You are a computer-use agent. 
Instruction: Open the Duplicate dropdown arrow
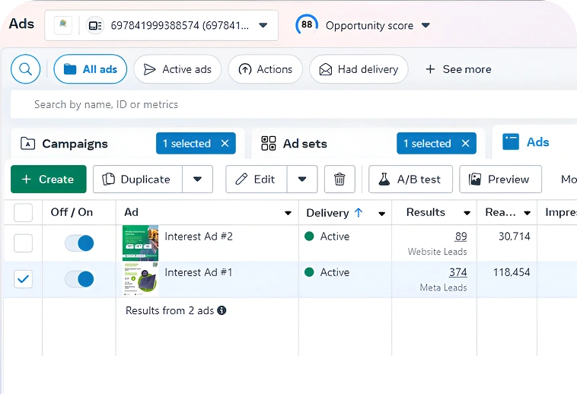click(x=198, y=180)
